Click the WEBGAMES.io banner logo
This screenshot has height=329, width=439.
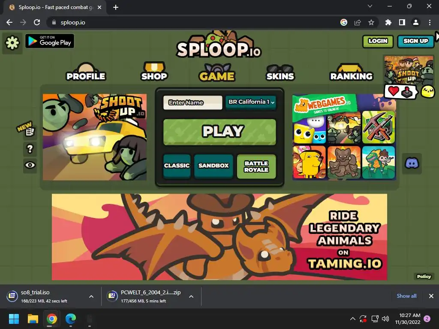click(324, 106)
